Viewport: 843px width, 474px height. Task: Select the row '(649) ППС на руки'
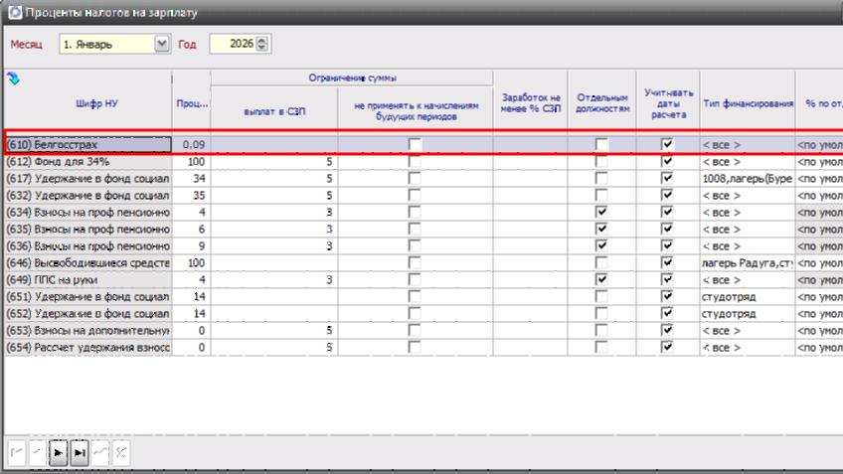87,280
